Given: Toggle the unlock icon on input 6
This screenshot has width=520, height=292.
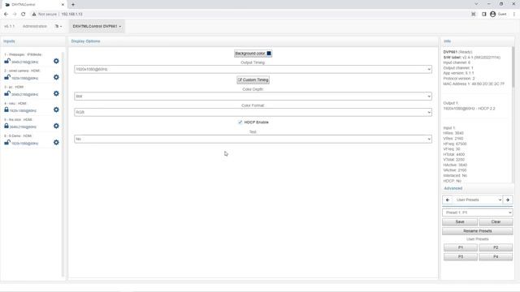Looking at the screenshot, I should (x=7, y=143).
